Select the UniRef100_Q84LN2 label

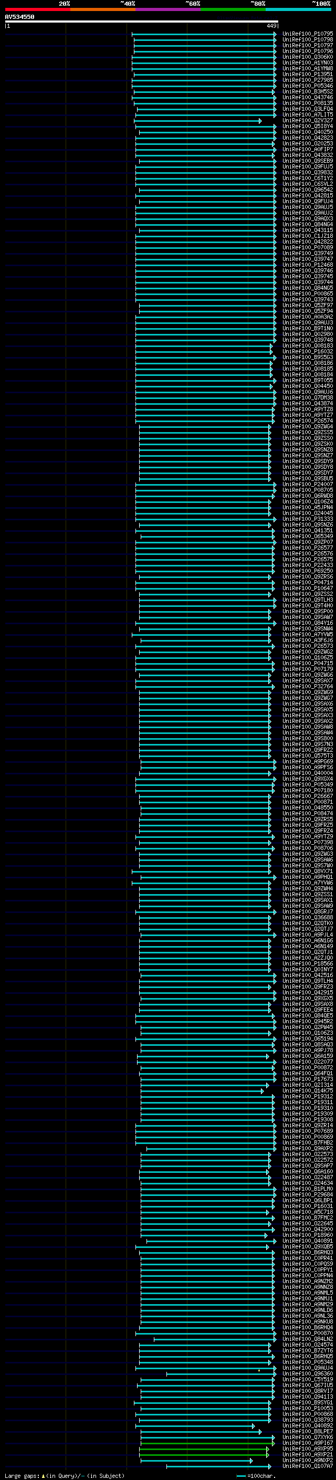point(308,1339)
